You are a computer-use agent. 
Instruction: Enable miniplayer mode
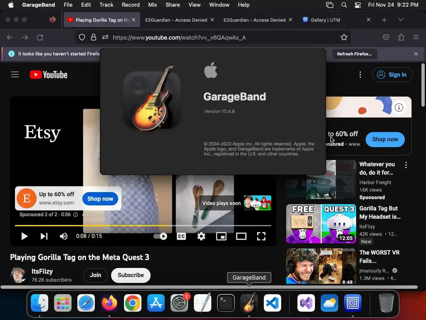click(x=221, y=236)
